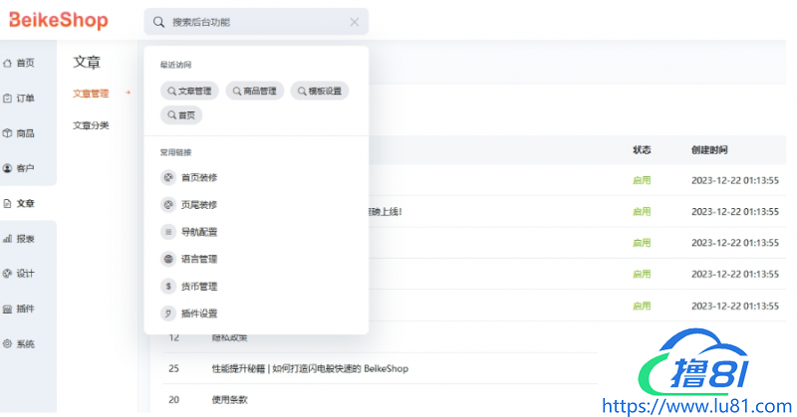797x417 pixels.
Task: Click the 报表 chart icon in sidebar
Action: pos(8,239)
